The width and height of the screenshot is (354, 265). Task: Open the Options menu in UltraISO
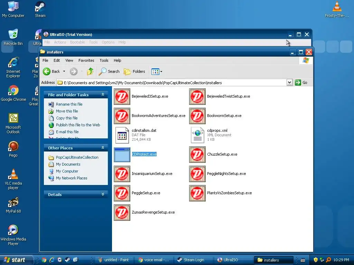(108, 42)
